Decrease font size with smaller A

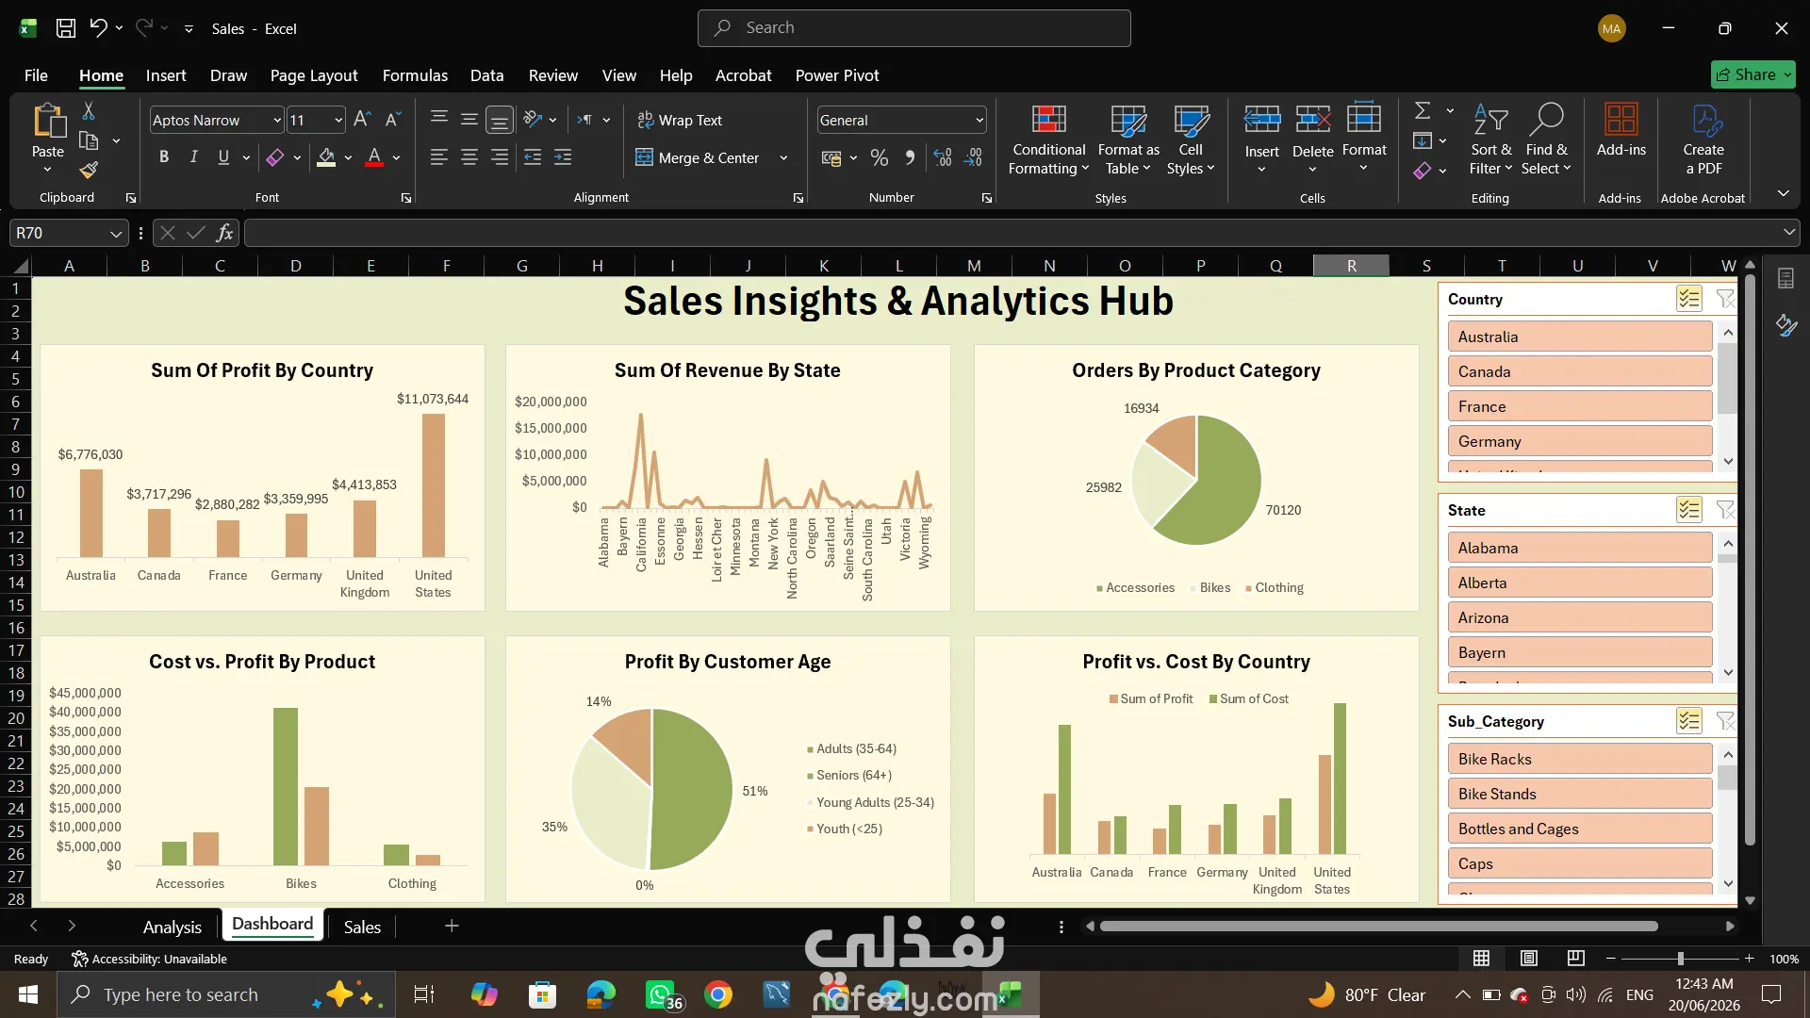[394, 120]
